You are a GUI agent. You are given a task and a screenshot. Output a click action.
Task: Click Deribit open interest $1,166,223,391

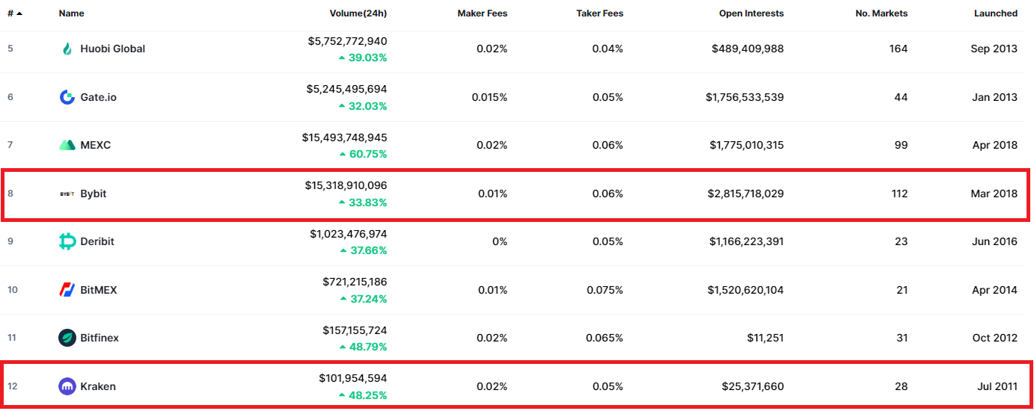pyautogui.click(x=746, y=241)
